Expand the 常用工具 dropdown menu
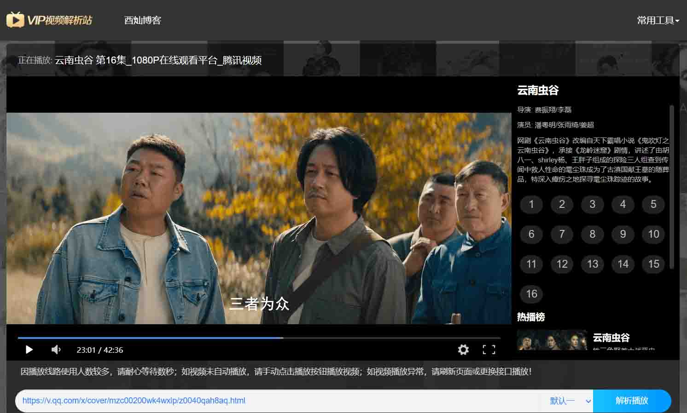 (658, 20)
